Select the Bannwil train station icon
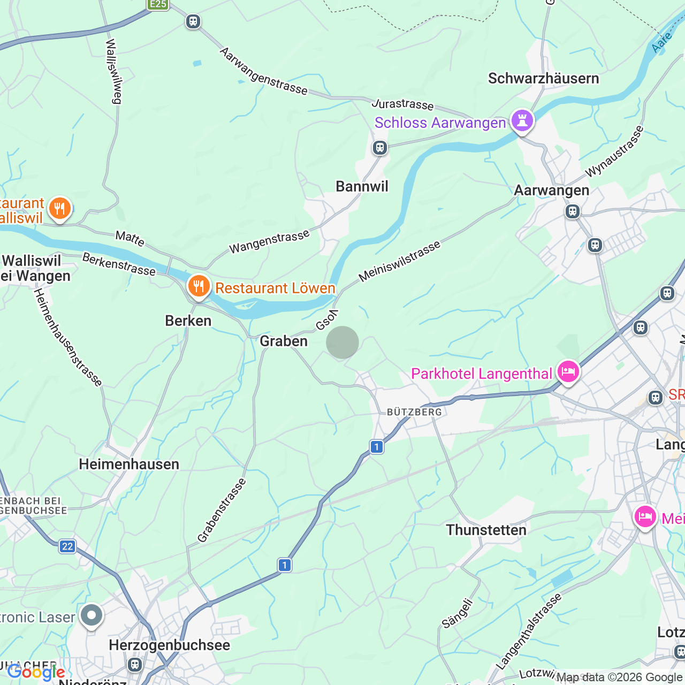 click(380, 148)
